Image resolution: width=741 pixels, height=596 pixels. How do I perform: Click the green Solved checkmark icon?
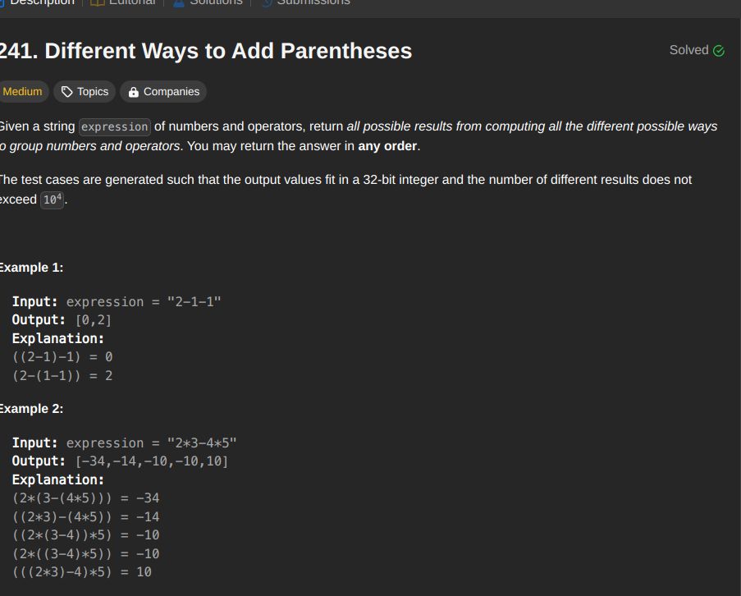pyautogui.click(x=719, y=51)
